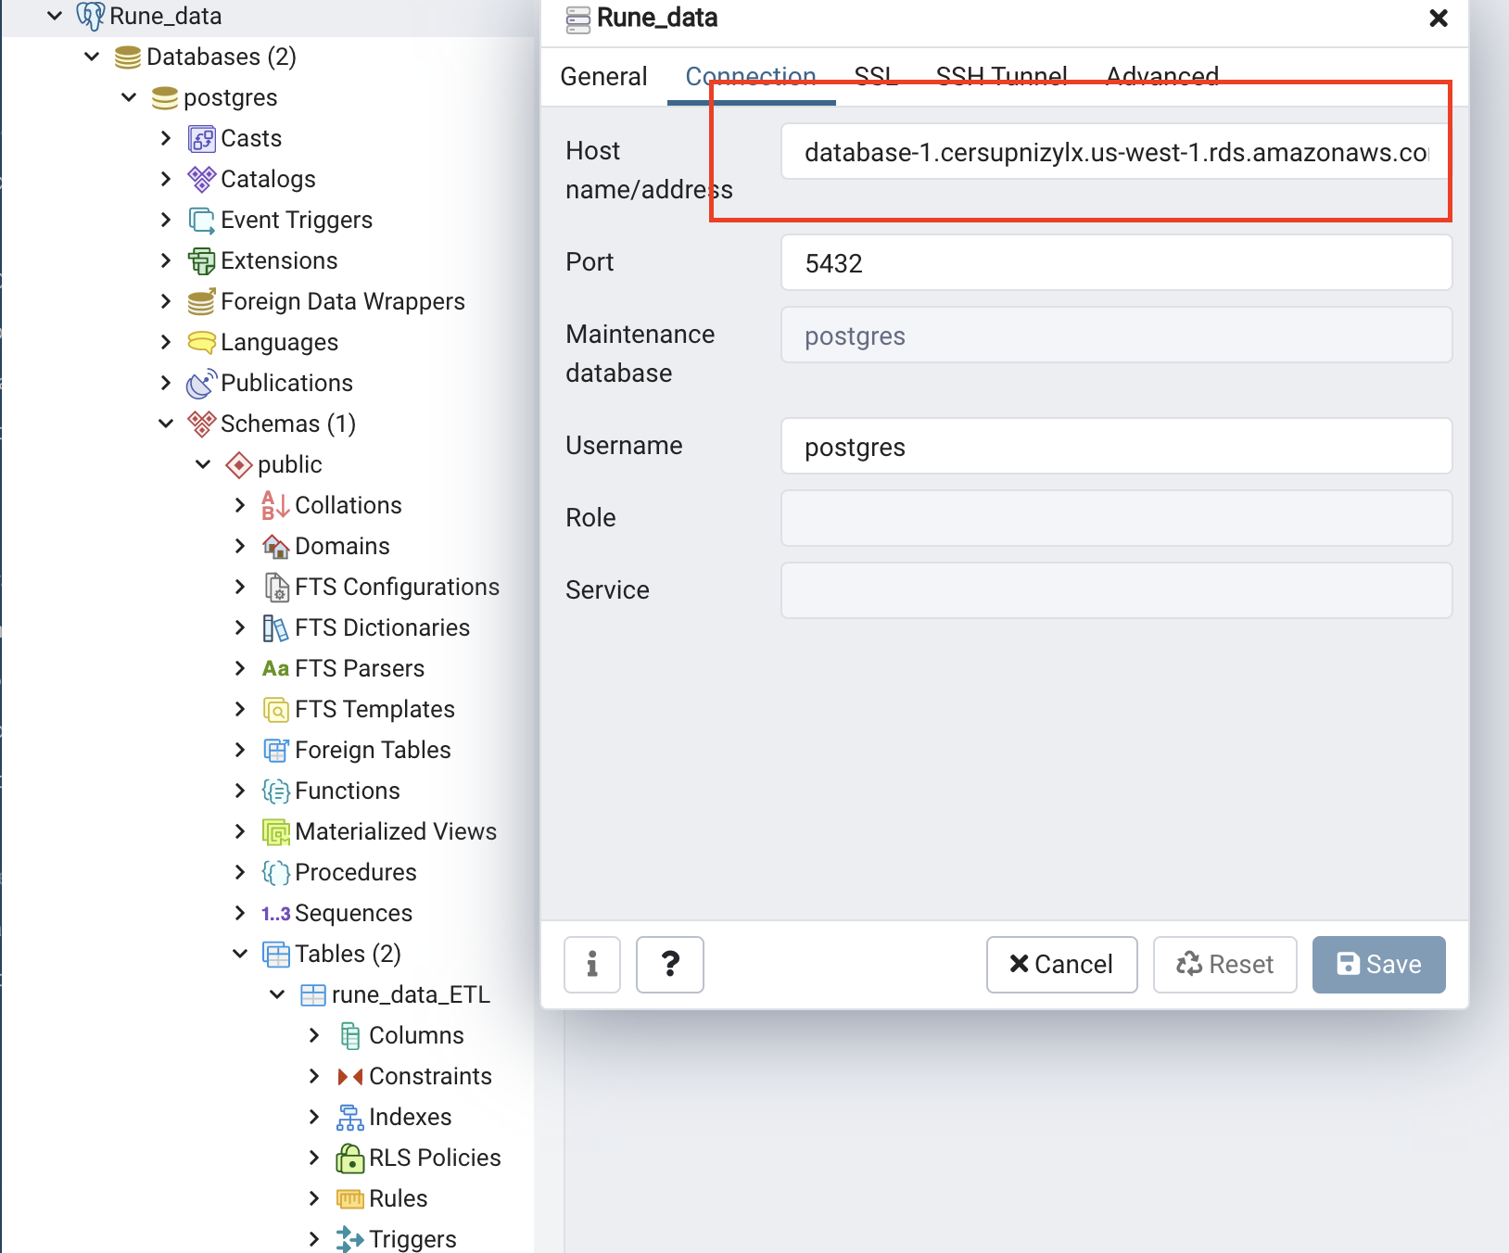The height and width of the screenshot is (1253, 1509).
Task: Collapse the Databases (2) node
Action: click(x=92, y=57)
